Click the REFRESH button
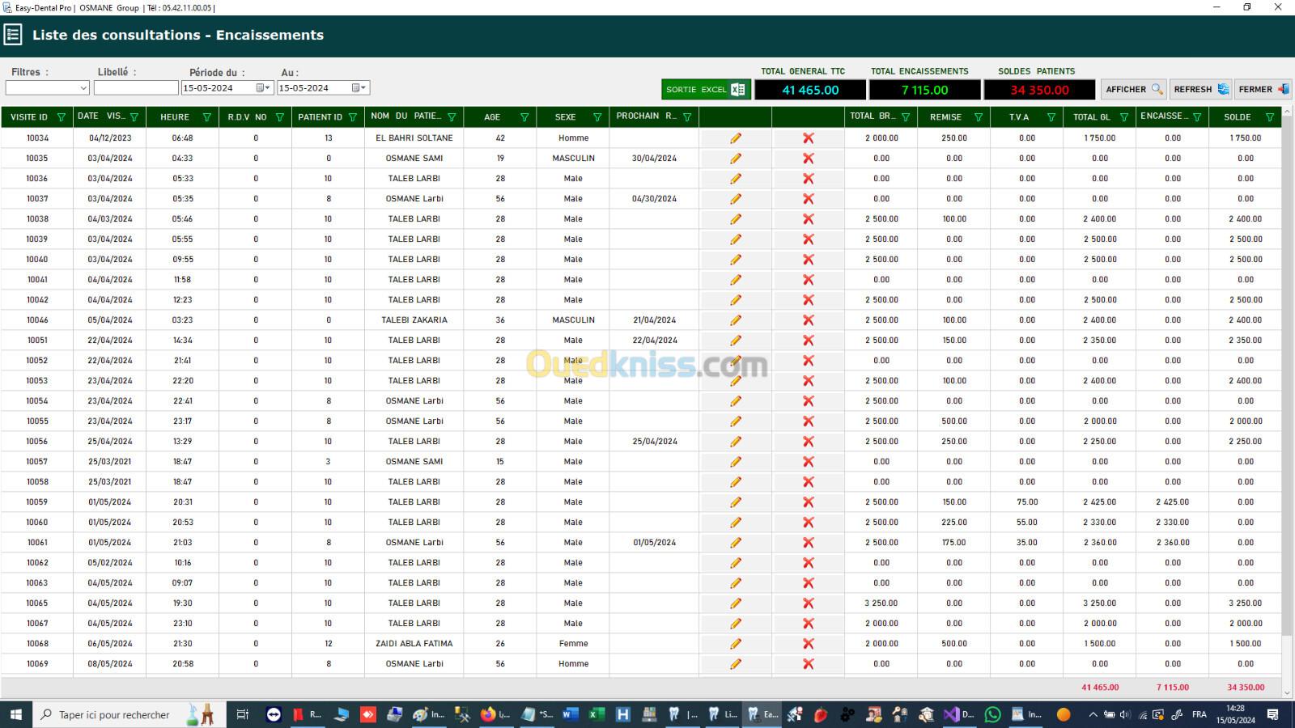Screen dimensions: 1295x728 click(1200, 90)
